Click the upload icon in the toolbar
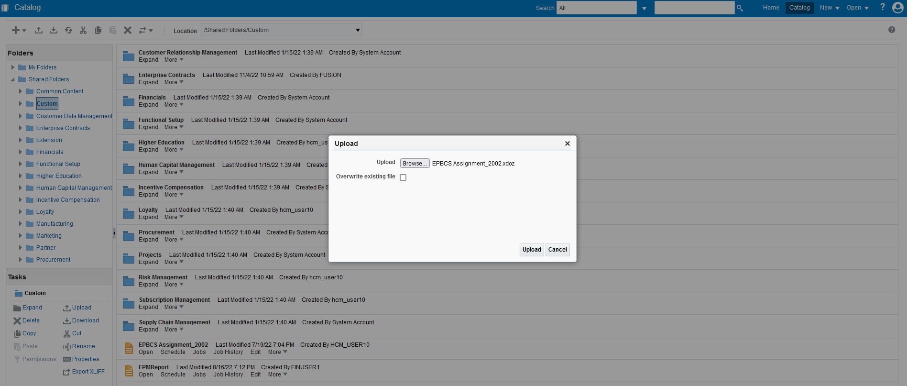Screen dimensions: 907x386 (x=39, y=30)
